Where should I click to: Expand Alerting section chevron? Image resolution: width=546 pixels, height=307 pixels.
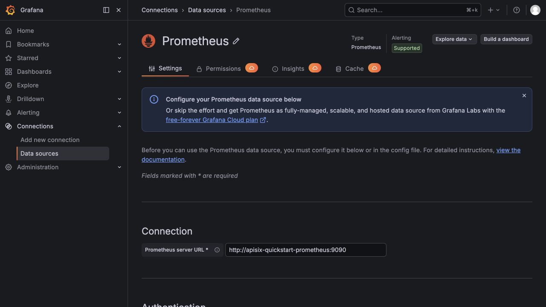119,113
